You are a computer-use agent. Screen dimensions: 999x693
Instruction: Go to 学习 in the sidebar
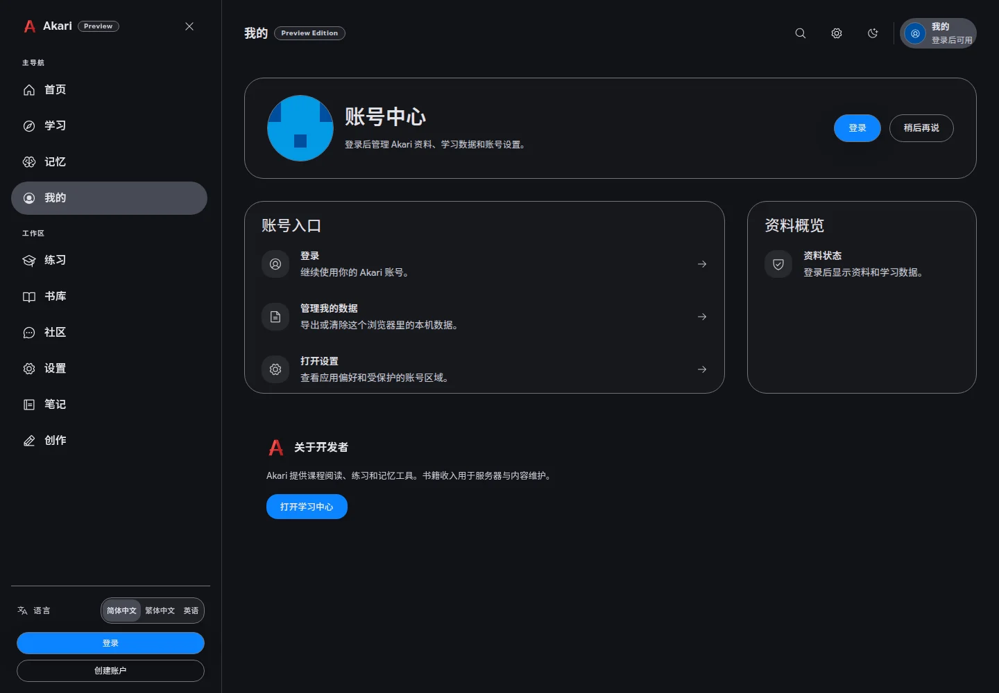click(109, 126)
